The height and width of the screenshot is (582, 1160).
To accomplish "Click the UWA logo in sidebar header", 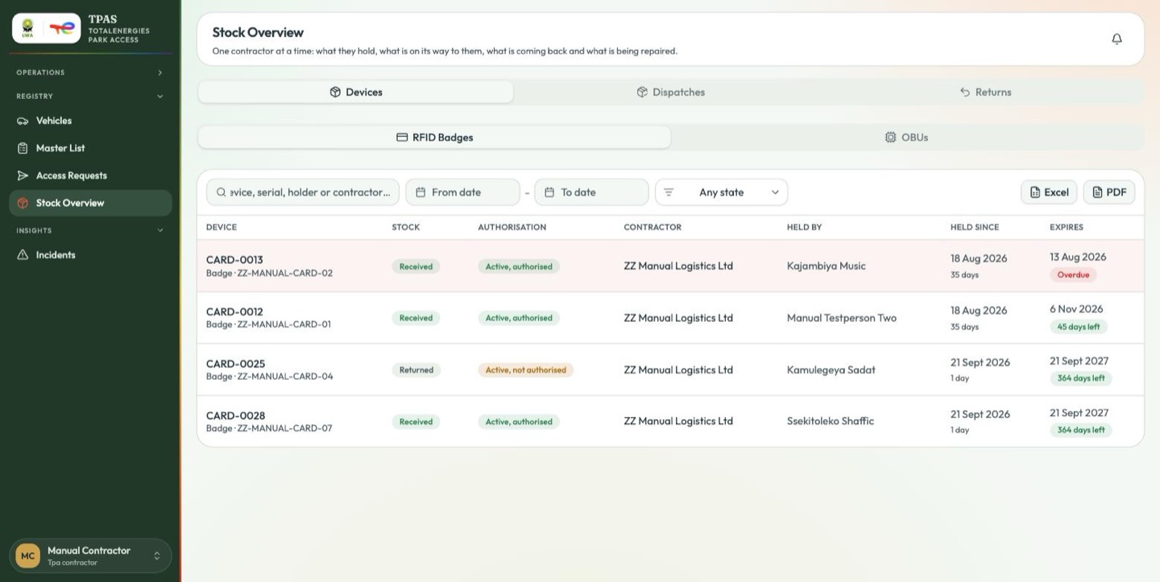I will 27,28.
